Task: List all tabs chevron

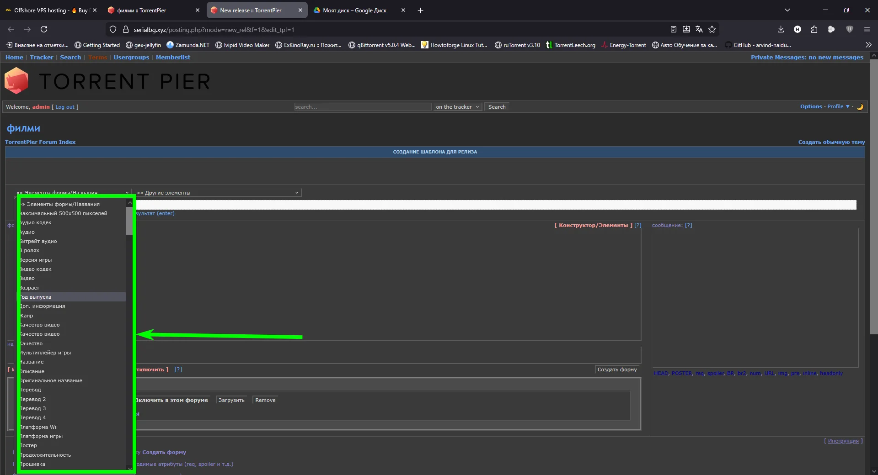Action: pyautogui.click(x=787, y=10)
